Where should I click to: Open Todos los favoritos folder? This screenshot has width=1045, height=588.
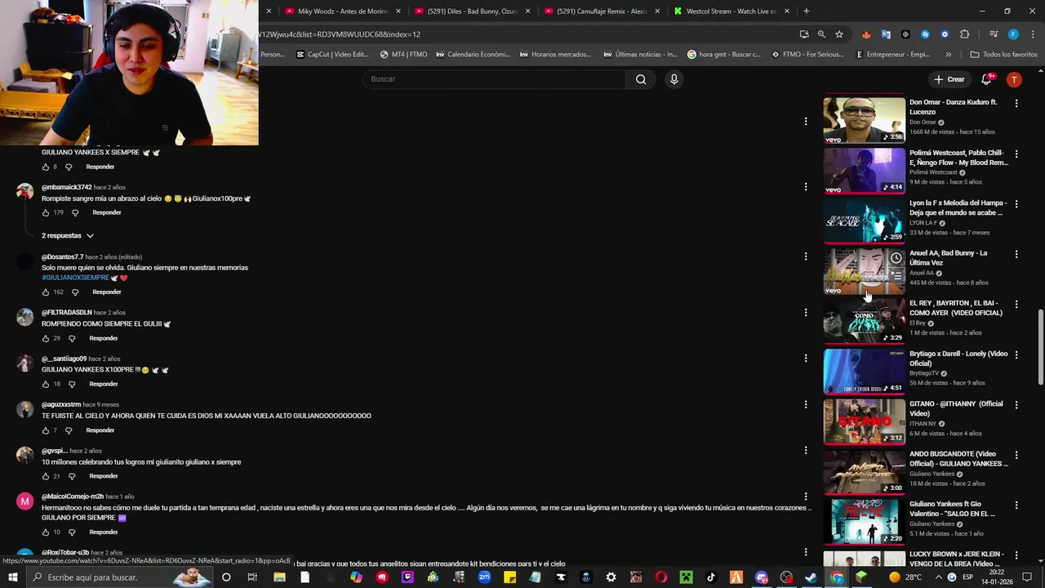coord(1003,55)
